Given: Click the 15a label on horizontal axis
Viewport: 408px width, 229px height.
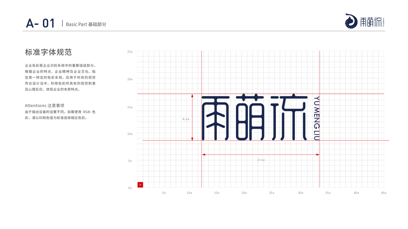Looking at the screenshot, I should click(217, 193).
